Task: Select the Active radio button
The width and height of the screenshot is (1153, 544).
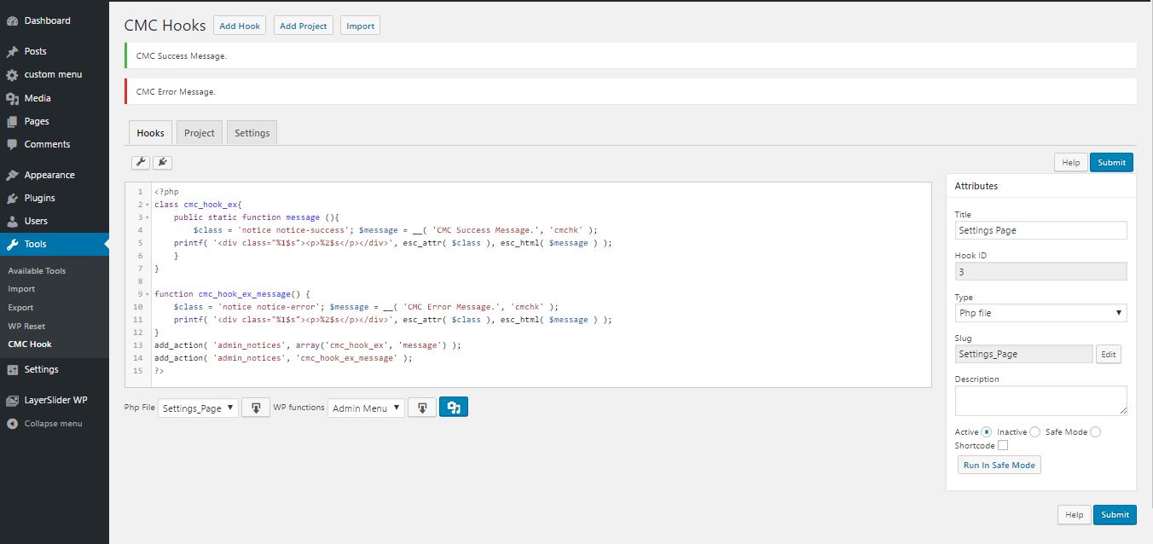Action: [987, 432]
